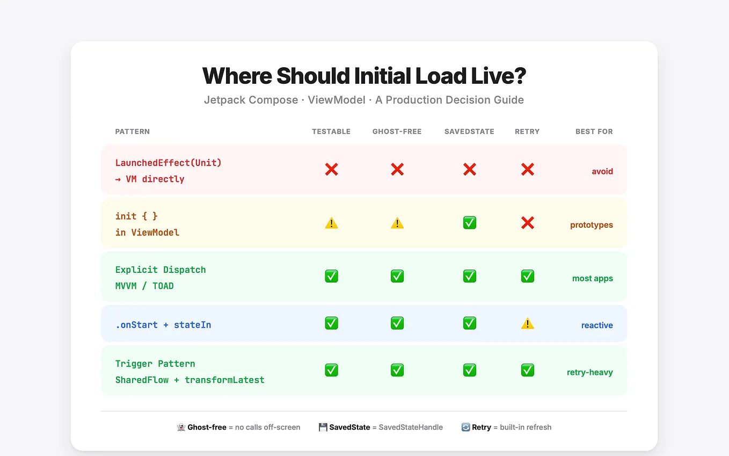Viewport: 729px width, 456px height.
Task: Click the skull Ghost-free icon in the legend
Action: pos(181,427)
